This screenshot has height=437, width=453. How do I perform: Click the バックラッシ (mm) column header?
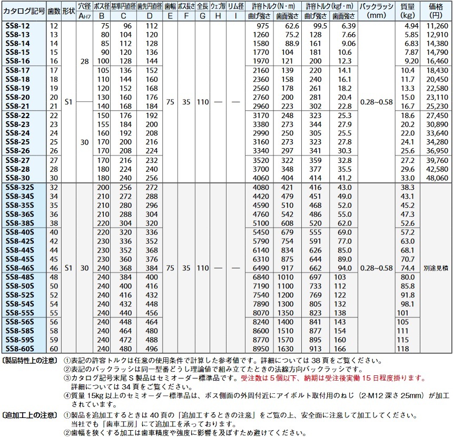pos(376,11)
